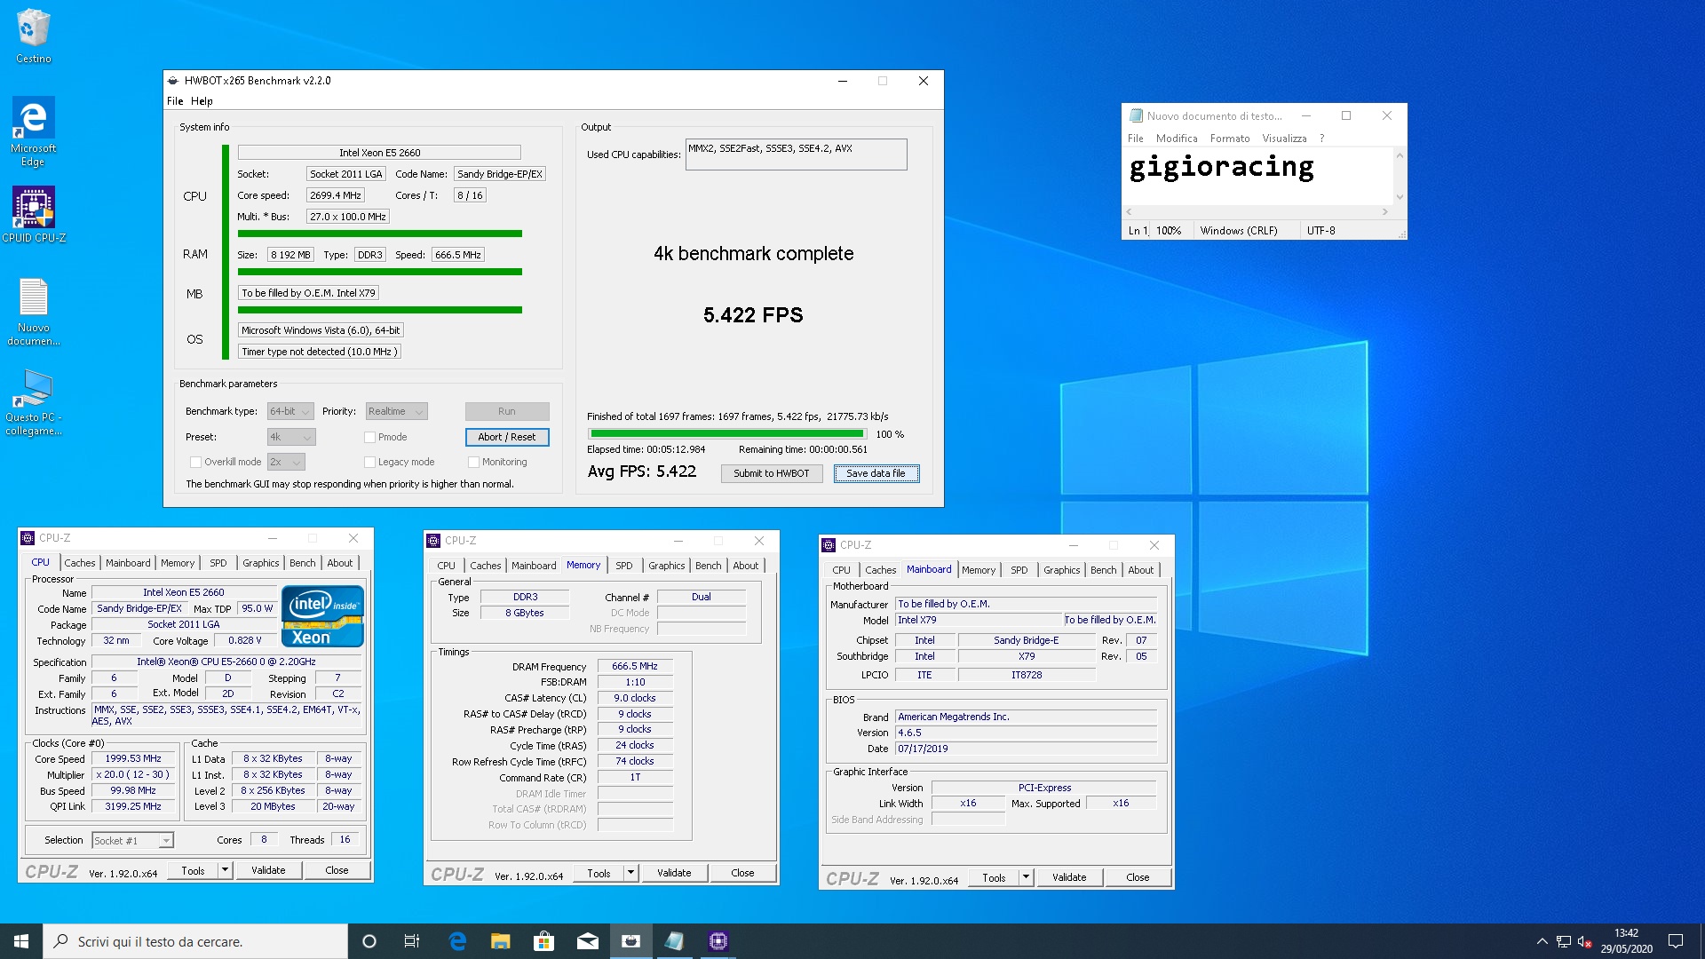Click the Intel Xeon logo in CPU-Z

pos(322,616)
